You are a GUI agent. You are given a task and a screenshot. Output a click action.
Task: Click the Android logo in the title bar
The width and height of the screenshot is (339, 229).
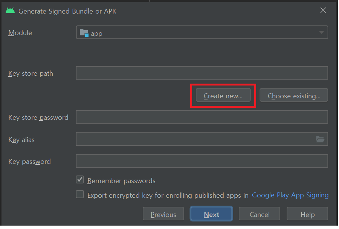(x=10, y=11)
